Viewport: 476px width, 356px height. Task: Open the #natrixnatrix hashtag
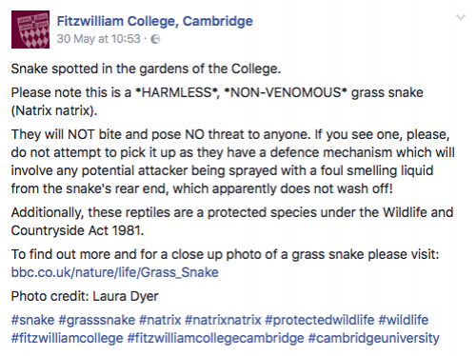tap(223, 320)
